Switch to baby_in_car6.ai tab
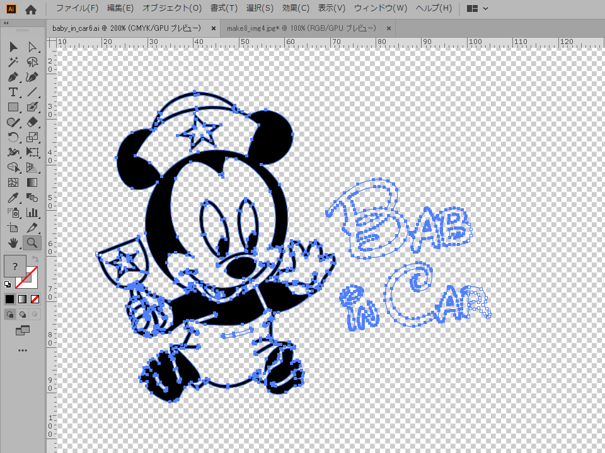Viewport: 605px width, 453px height. click(x=127, y=28)
